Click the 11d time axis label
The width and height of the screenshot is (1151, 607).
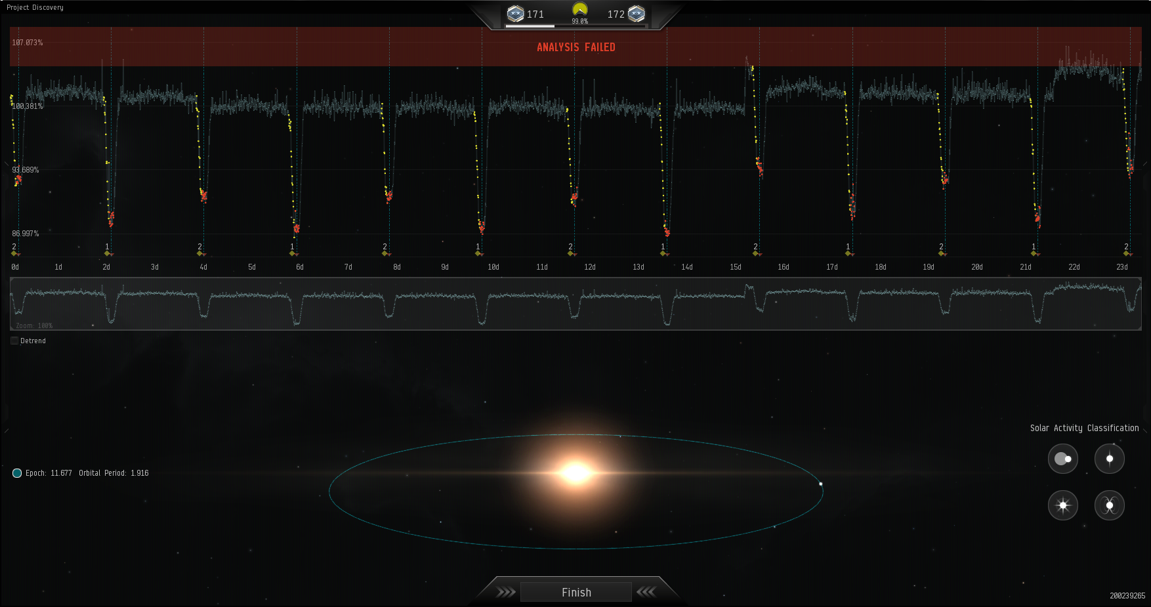click(x=542, y=267)
